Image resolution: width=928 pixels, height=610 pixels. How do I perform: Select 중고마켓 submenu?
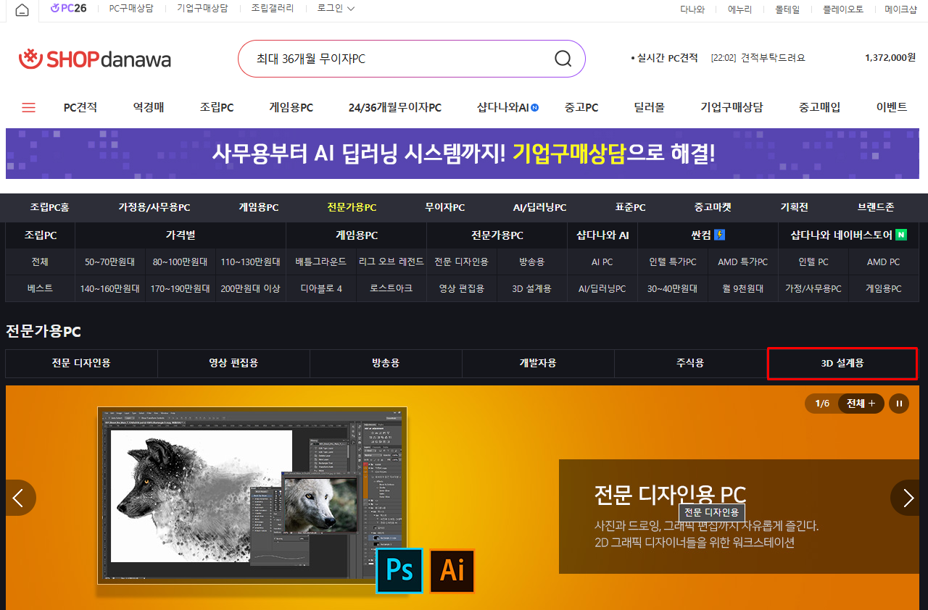[713, 207]
